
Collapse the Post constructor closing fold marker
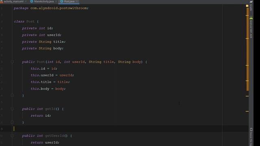(x=12, y=95)
